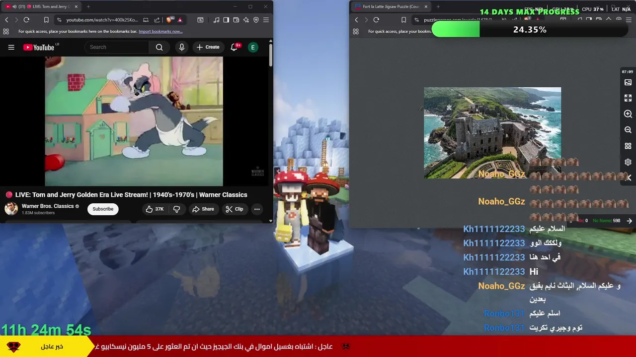Start voice search with the microphone icon
636x357 pixels.
point(181,47)
